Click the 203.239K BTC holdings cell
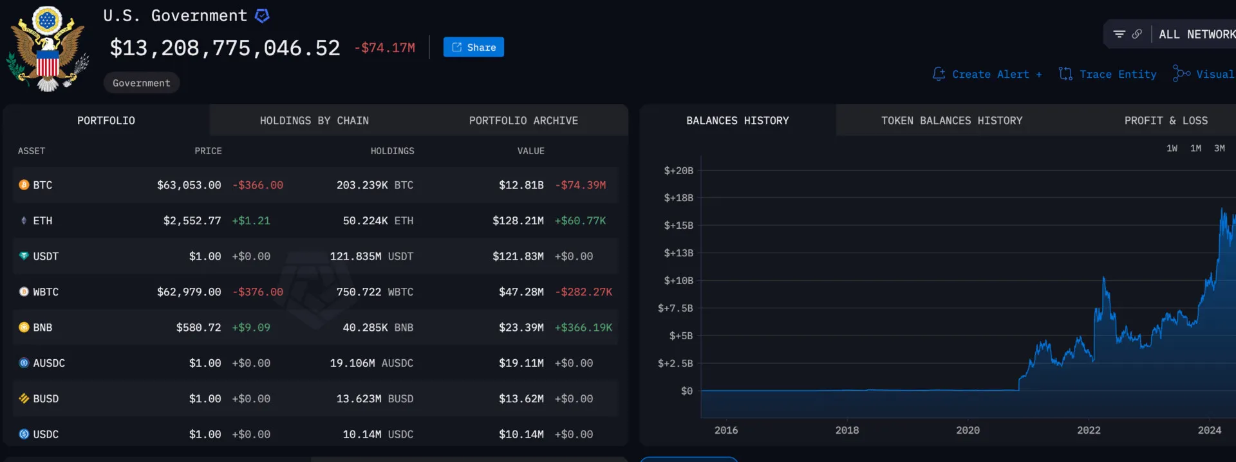Screen dimensions: 1236x462 point(375,185)
